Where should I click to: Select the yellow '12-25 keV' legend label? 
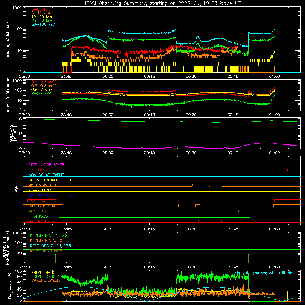tap(42, 17)
